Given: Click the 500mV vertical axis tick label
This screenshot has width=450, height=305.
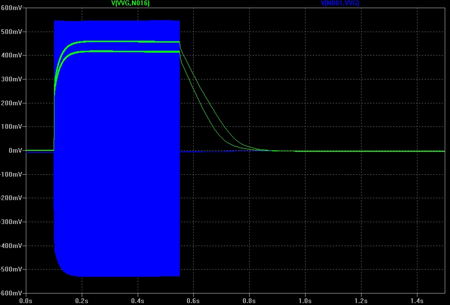Looking at the screenshot, I should pos(12,32).
